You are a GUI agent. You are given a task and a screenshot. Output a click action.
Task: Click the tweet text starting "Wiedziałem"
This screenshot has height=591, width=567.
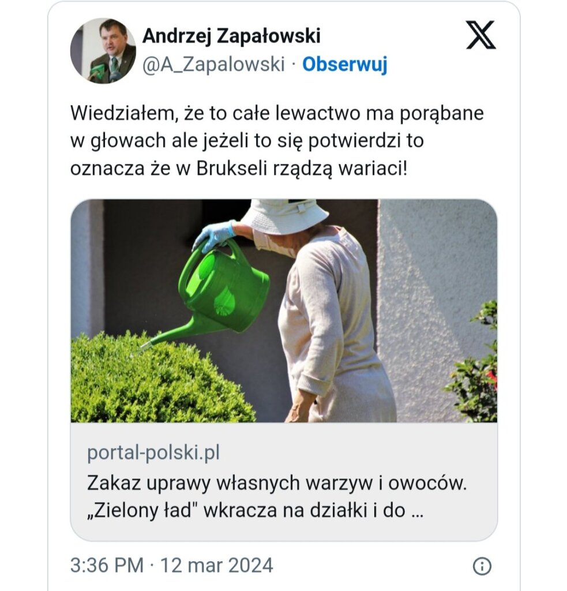pyautogui.click(x=277, y=141)
